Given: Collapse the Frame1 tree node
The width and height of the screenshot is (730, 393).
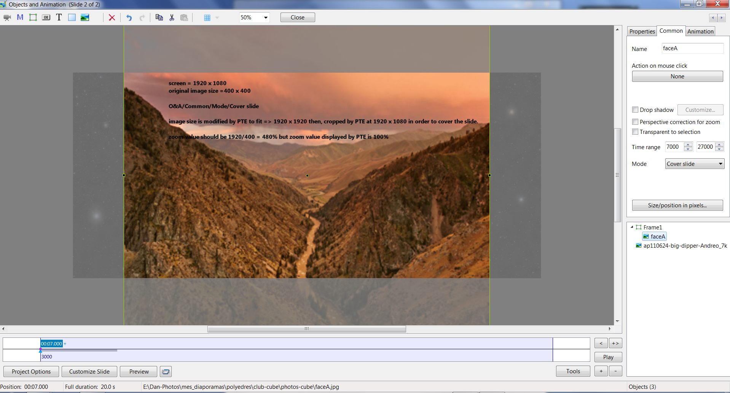Looking at the screenshot, I should (632, 227).
